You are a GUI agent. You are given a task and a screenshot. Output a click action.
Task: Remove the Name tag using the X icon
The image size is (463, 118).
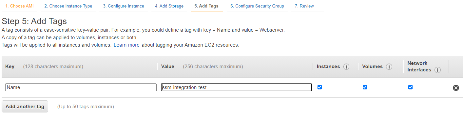click(456, 88)
